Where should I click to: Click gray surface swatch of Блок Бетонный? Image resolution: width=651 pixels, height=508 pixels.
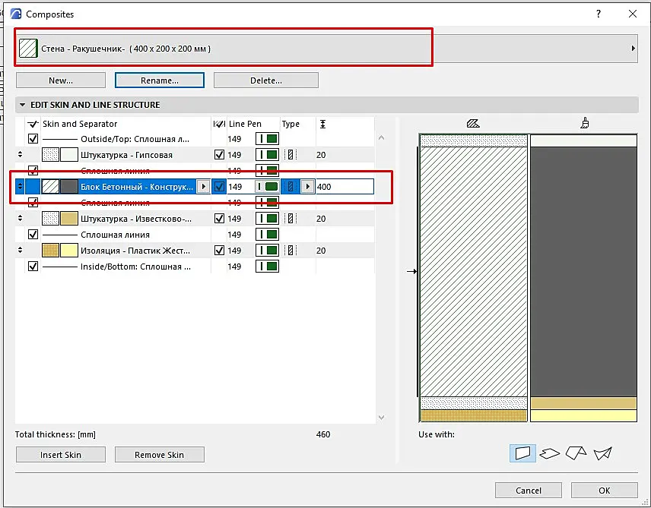[x=69, y=187]
